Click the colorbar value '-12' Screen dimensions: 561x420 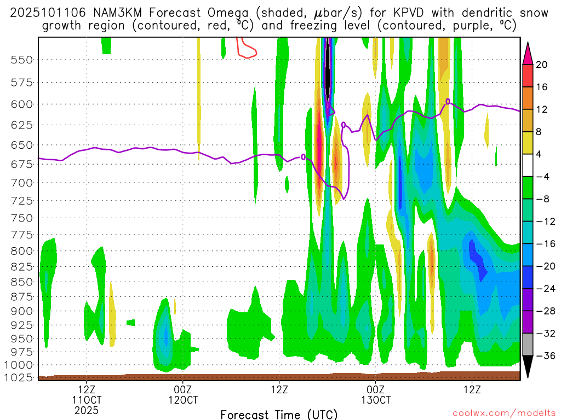546,221
